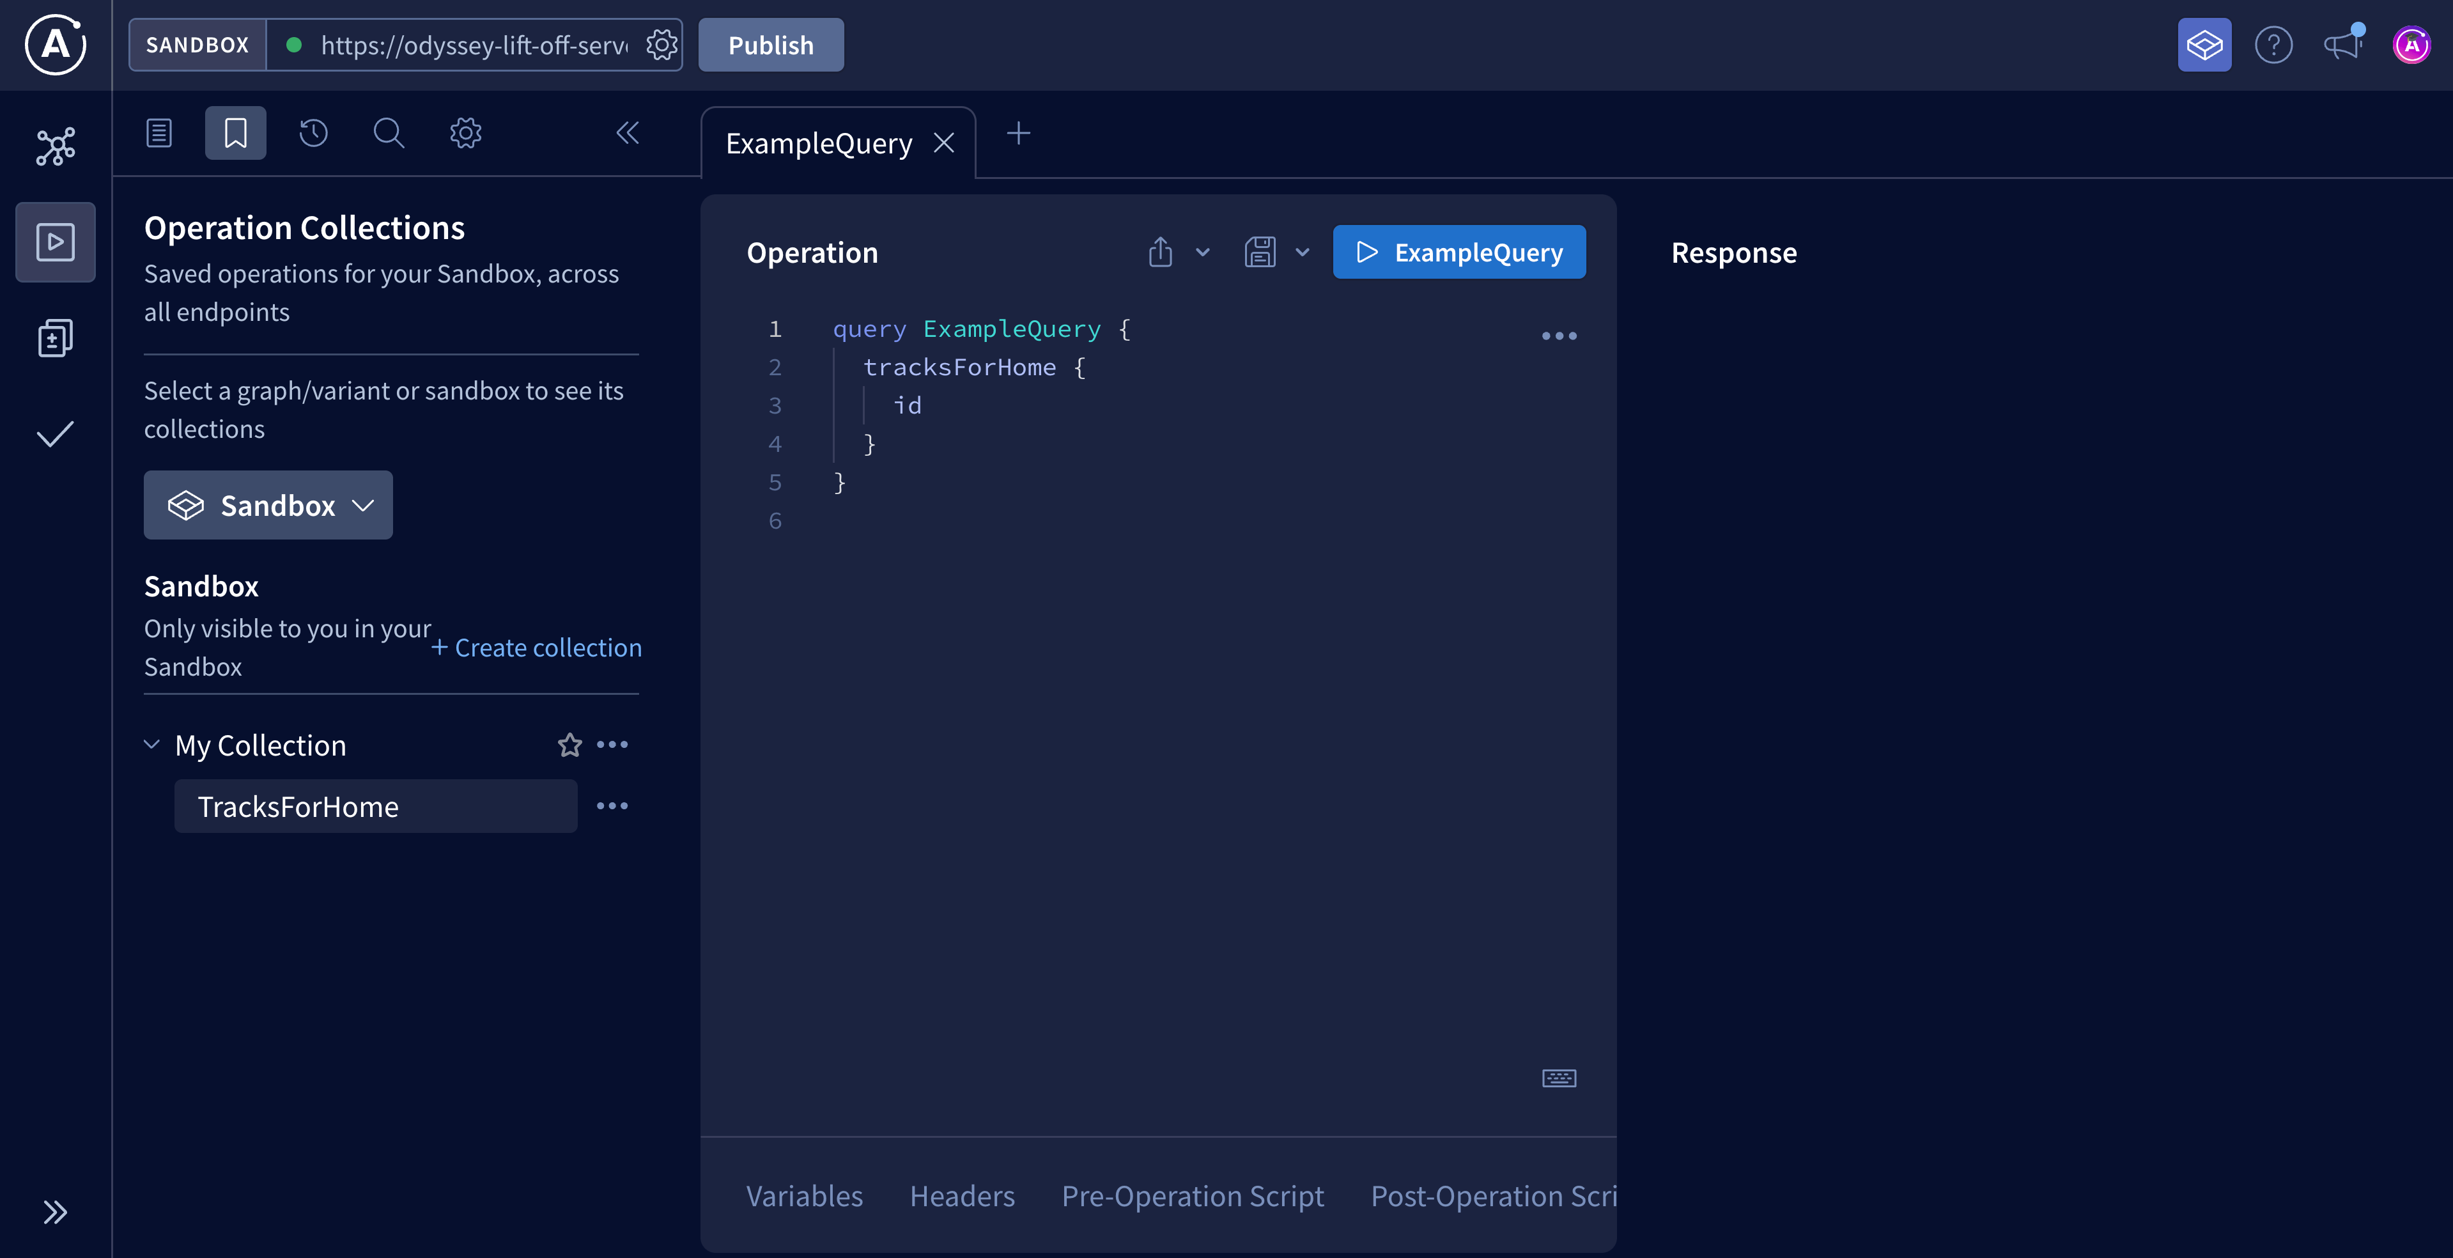Open the Documentation panel icon
The height and width of the screenshot is (1258, 2453).
(159, 134)
